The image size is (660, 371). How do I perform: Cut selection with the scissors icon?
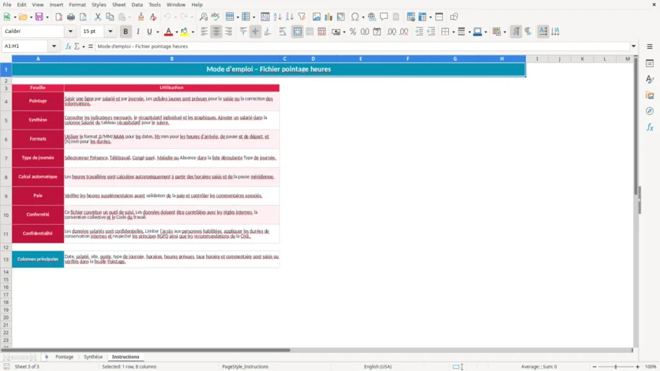pyautogui.click(x=98, y=17)
